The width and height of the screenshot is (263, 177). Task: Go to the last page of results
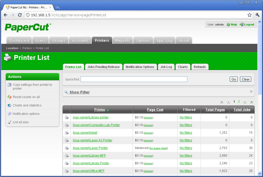tap(251, 102)
